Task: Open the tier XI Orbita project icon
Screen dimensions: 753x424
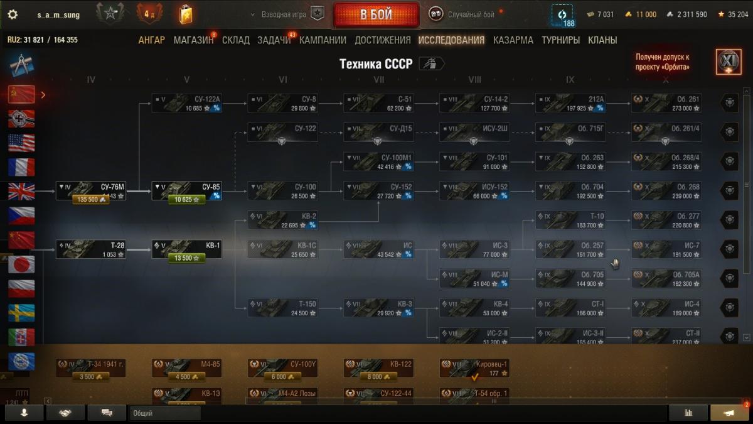Action: tap(728, 62)
